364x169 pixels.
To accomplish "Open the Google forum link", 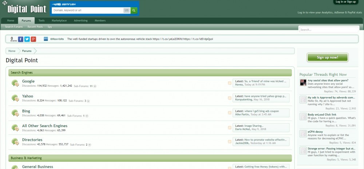I will (x=28, y=81).
